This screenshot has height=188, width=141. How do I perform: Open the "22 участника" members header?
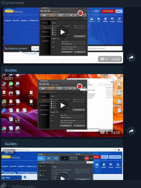(13, 3)
